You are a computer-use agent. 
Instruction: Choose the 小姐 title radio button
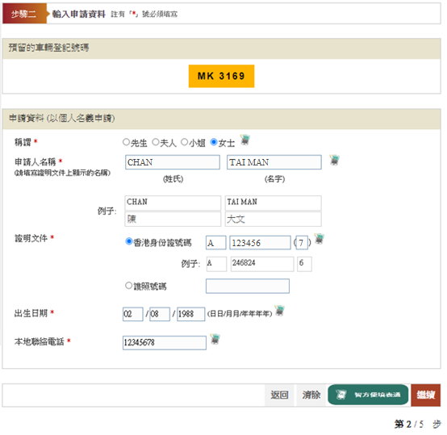[185, 142]
